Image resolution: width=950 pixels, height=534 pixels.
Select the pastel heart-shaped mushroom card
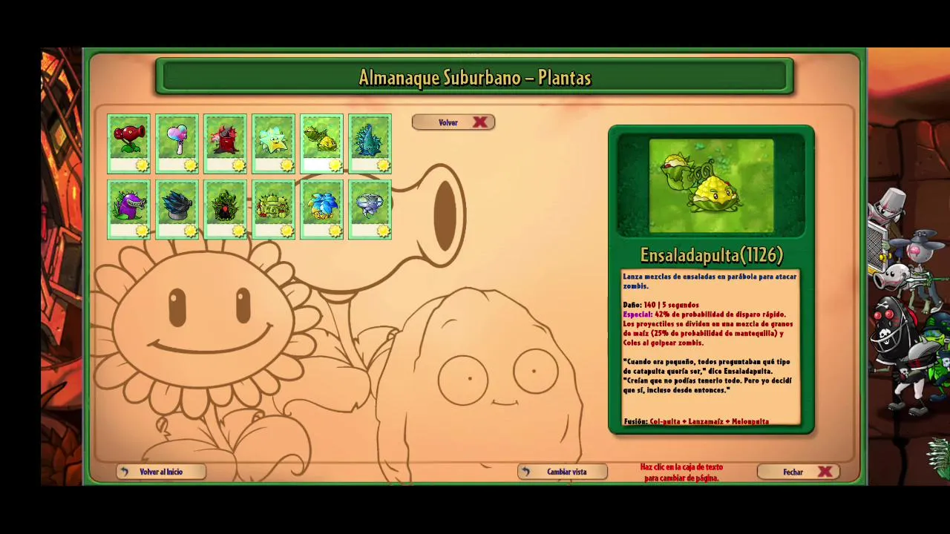tap(177, 144)
